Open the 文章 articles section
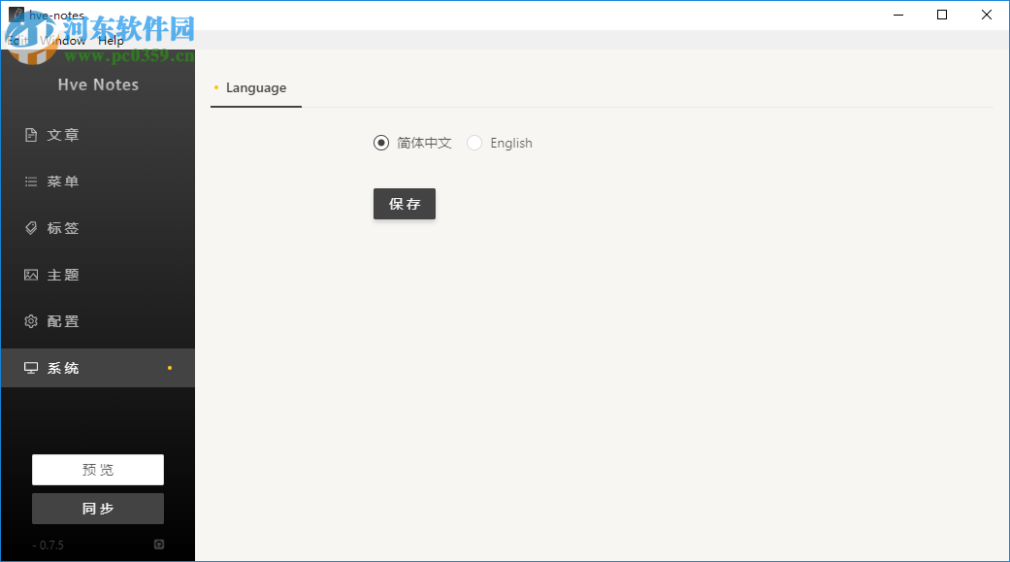Image resolution: width=1010 pixels, height=562 pixels. [x=98, y=135]
